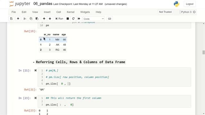Open the Help menu
The image size is (205, 115).
pos(98,12)
